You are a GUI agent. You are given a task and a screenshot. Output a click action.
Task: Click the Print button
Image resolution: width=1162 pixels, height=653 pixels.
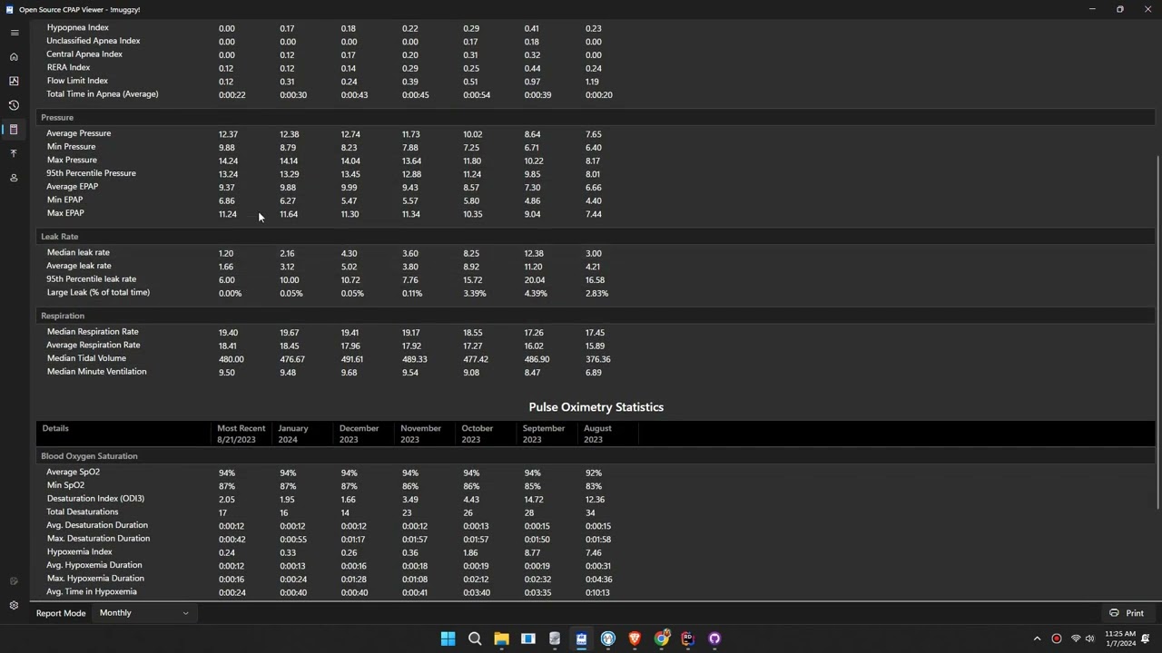tap(1127, 613)
